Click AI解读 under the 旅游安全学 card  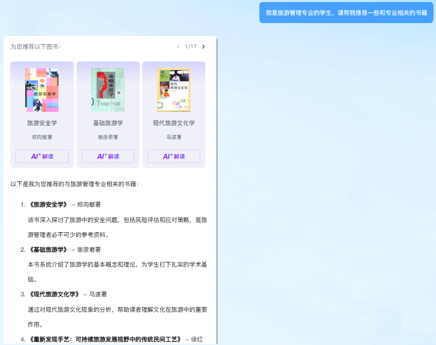(42, 156)
